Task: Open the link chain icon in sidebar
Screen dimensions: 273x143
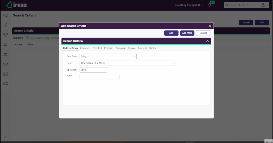Action: pyautogui.click(x=5, y=25)
